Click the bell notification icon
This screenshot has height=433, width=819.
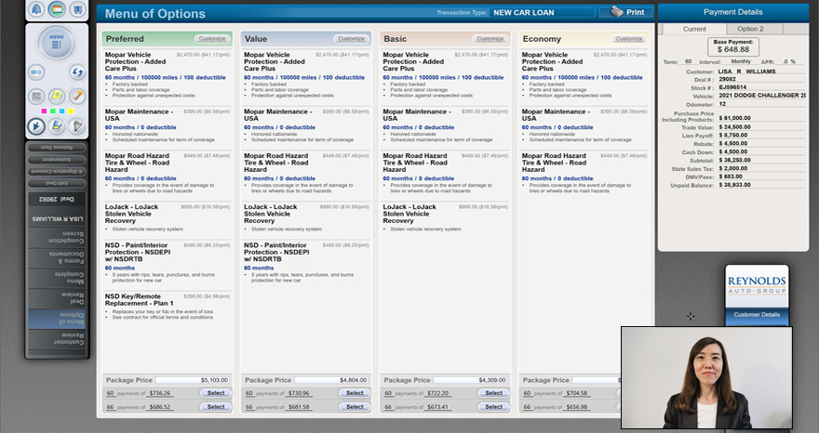pyautogui.click(x=37, y=10)
